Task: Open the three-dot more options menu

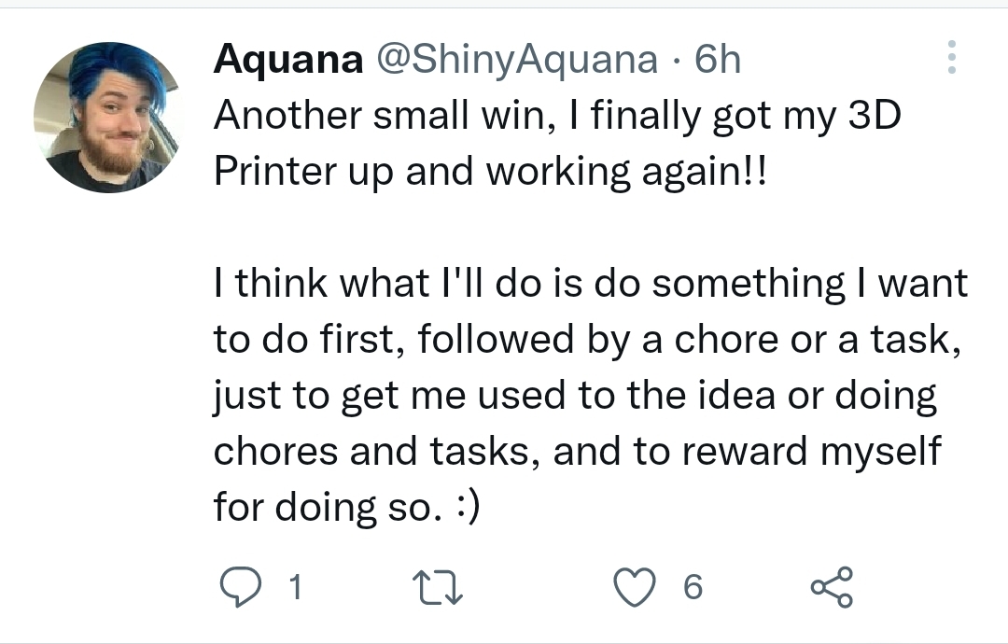Action: pyautogui.click(x=952, y=57)
